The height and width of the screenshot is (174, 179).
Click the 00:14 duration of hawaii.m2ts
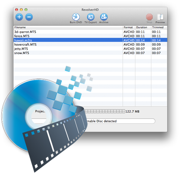click(140, 40)
